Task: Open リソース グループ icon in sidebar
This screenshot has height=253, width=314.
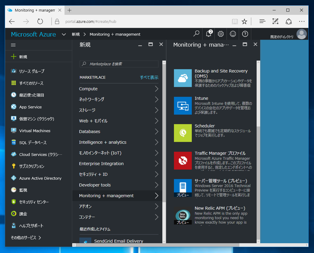Action: (x=14, y=71)
